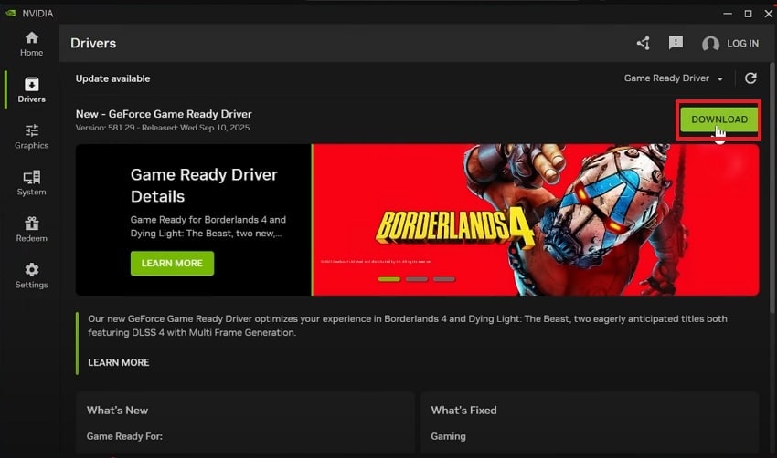Refresh the driver update check

(x=750, y=78)
